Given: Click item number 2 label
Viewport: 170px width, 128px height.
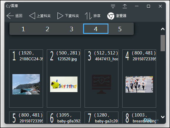Looking at the screenshot, I should (x=52, y=56).
